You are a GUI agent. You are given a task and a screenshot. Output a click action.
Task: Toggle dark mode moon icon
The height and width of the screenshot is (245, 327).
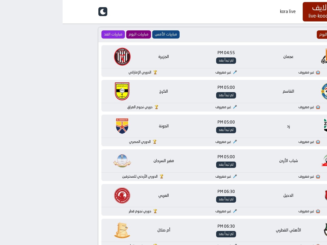point(103,11)
